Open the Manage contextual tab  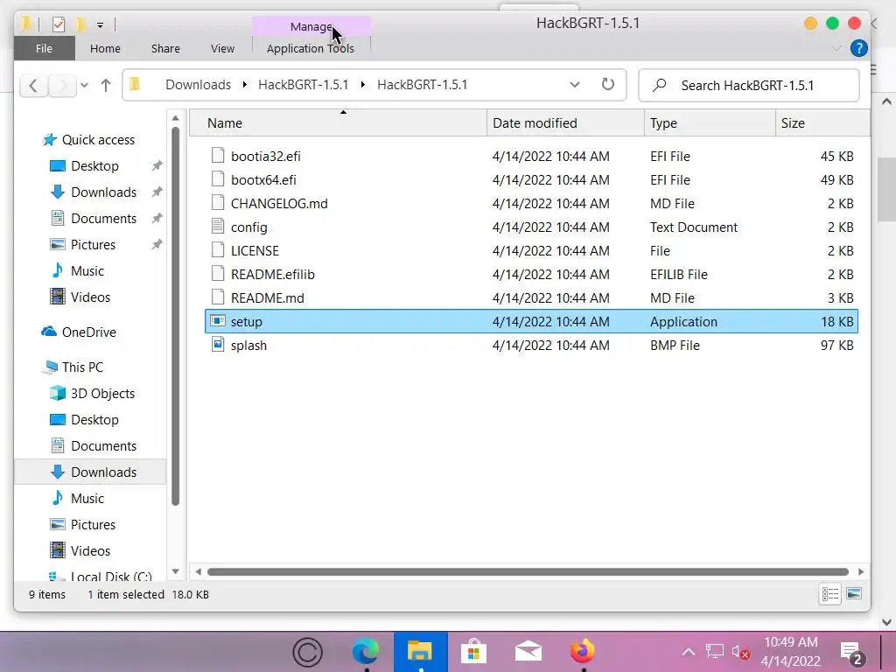[311, 26]
